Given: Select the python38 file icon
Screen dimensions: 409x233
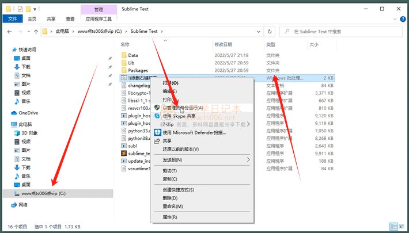Looking at the screenshot, I should tap(124, 139).
